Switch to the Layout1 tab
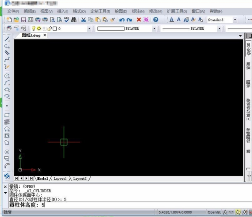Screen dimensions: 252x217 point(60,178)
